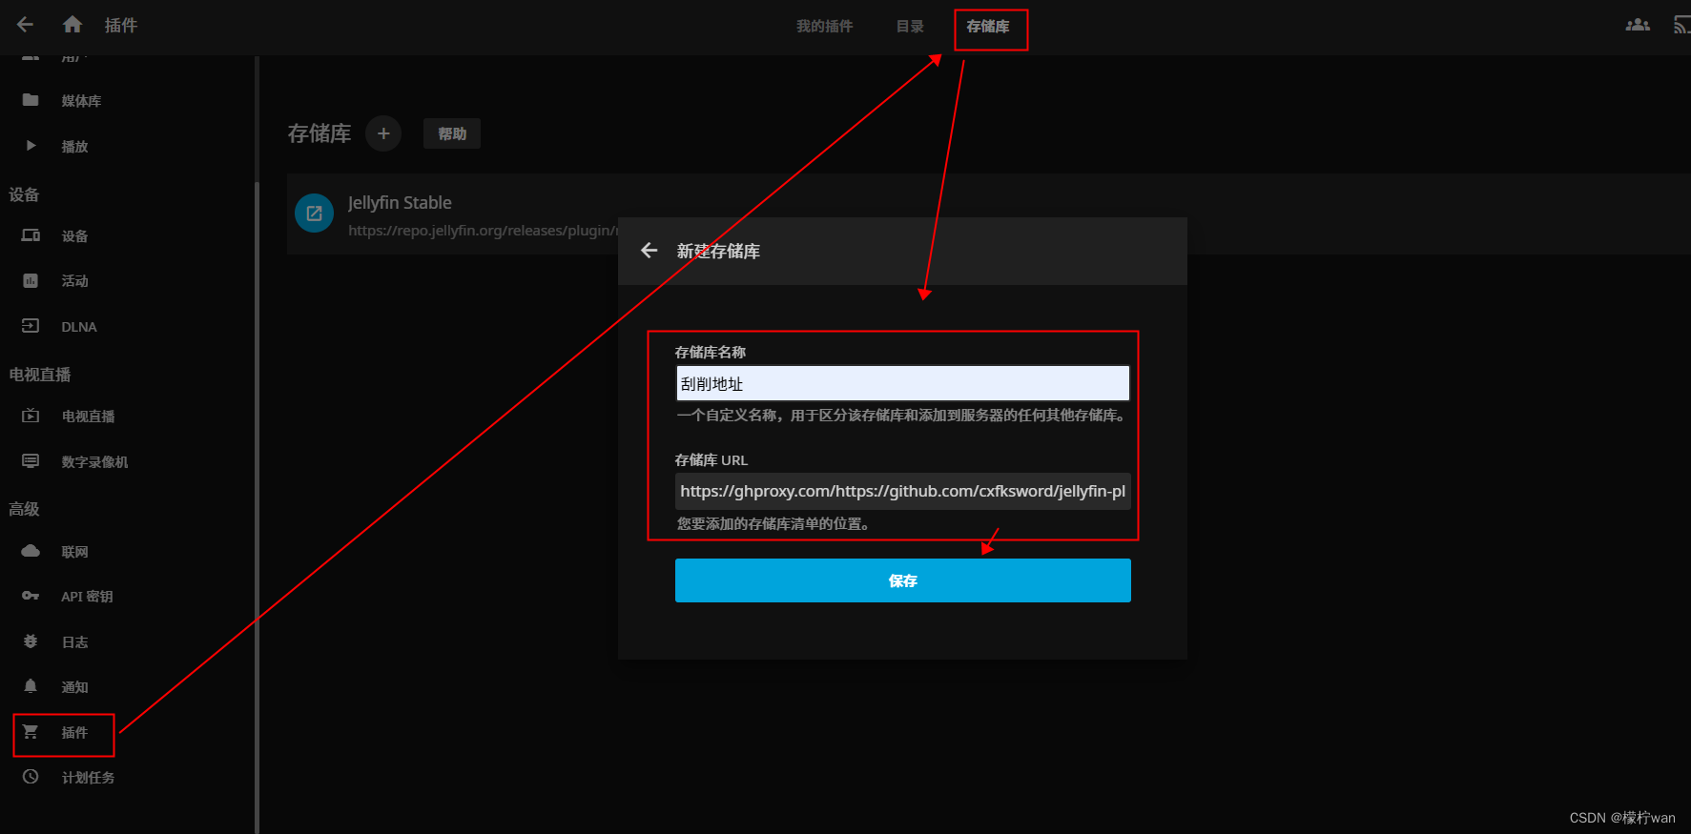Open the users group icon at top right
This screenshot has width=1691, height=834.
click(1638, 25)
